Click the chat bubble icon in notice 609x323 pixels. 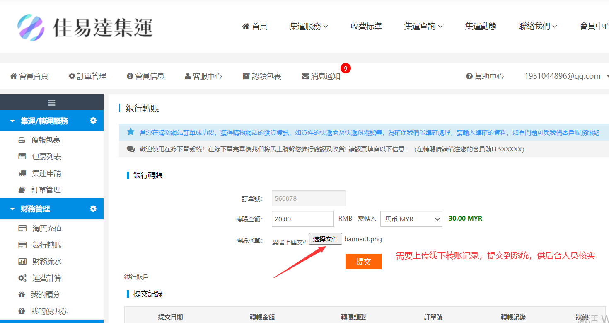point(130,149)
